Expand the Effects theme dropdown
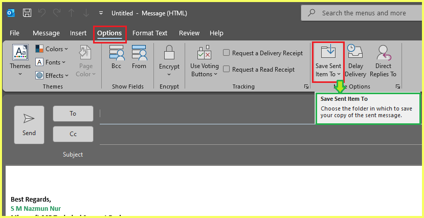Viewport: 424px width, 218px height. tap(52, 75)
